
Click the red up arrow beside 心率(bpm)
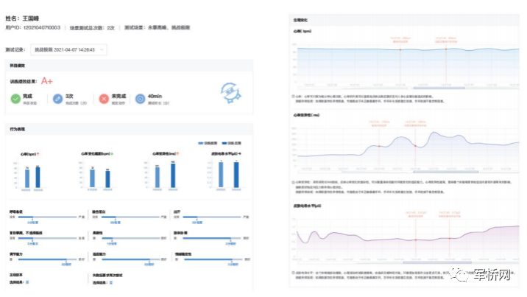click(38, 154)
